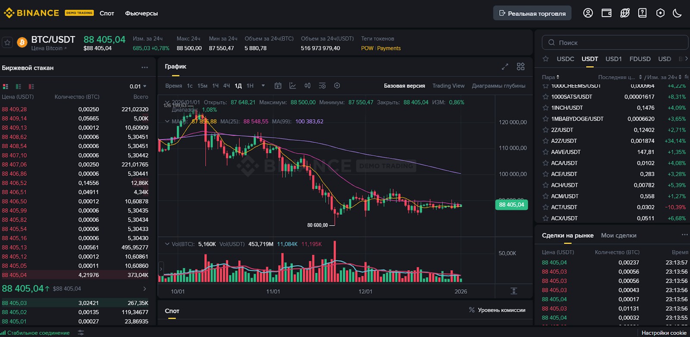
Task: Switch to Диаграммы глубины depth chart
Action: [499, 86]
